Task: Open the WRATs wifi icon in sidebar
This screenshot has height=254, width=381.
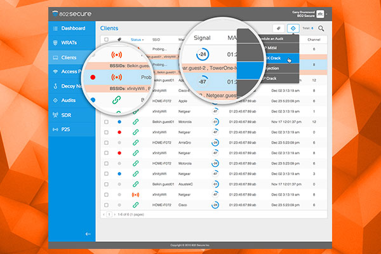Action: (x=55, y=43)
